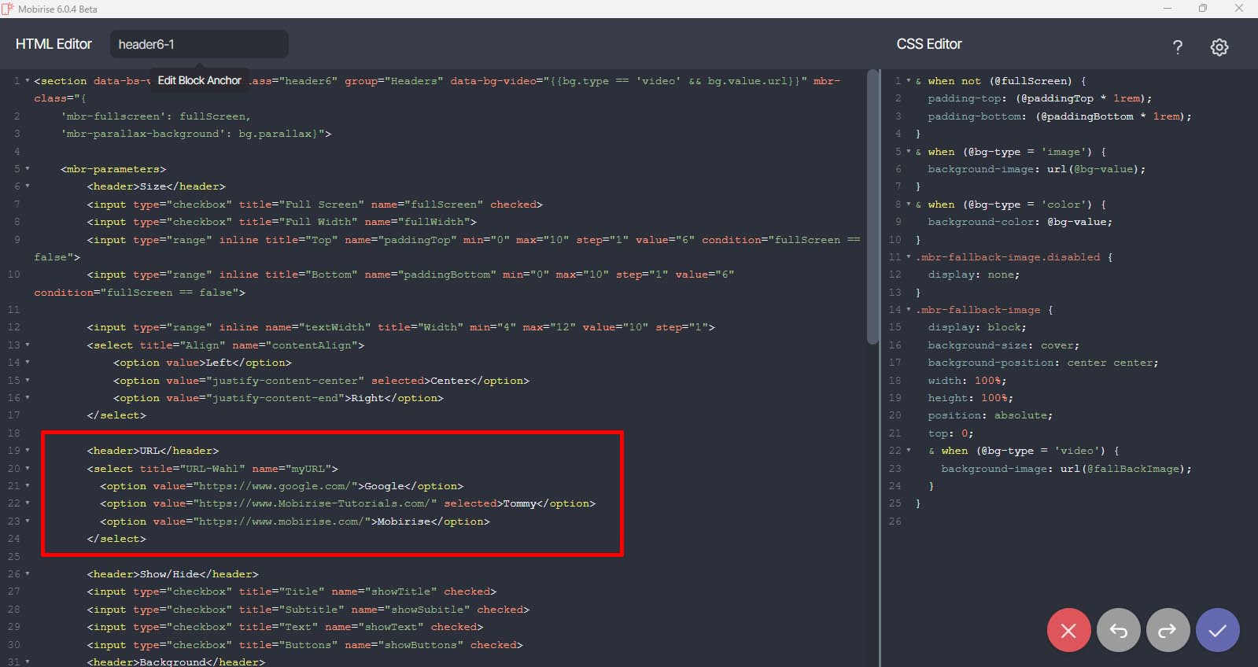Confirm edits with the blue checkmark button
The height and width of the screenshot is (667, 1258).
tap(1217, 630)
